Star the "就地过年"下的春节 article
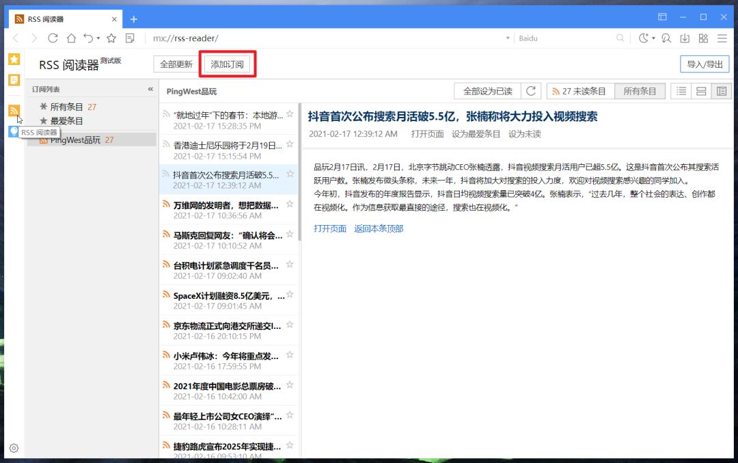The image size is (738, 463). click(290, 114)
